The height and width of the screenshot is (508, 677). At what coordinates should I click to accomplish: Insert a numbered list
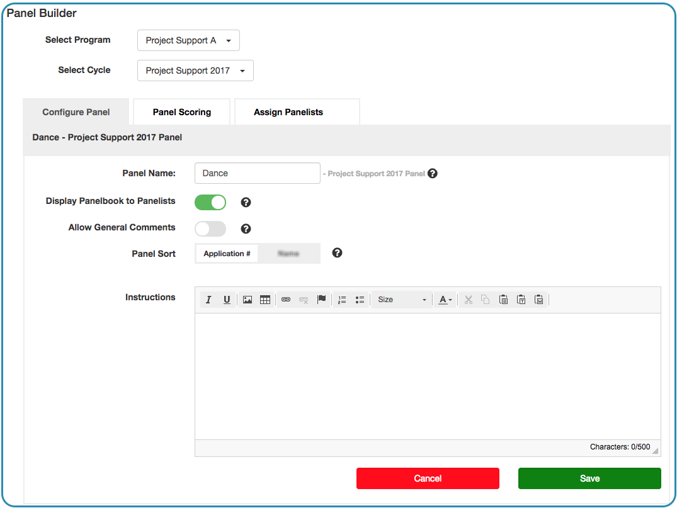pos(342,300)
